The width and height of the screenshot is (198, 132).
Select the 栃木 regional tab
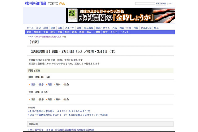[67, 32]
